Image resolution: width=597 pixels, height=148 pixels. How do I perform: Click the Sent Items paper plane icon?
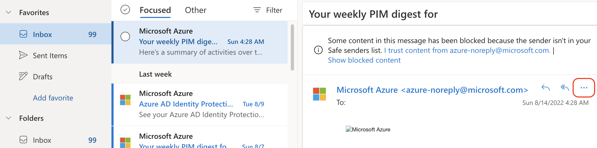23,55
